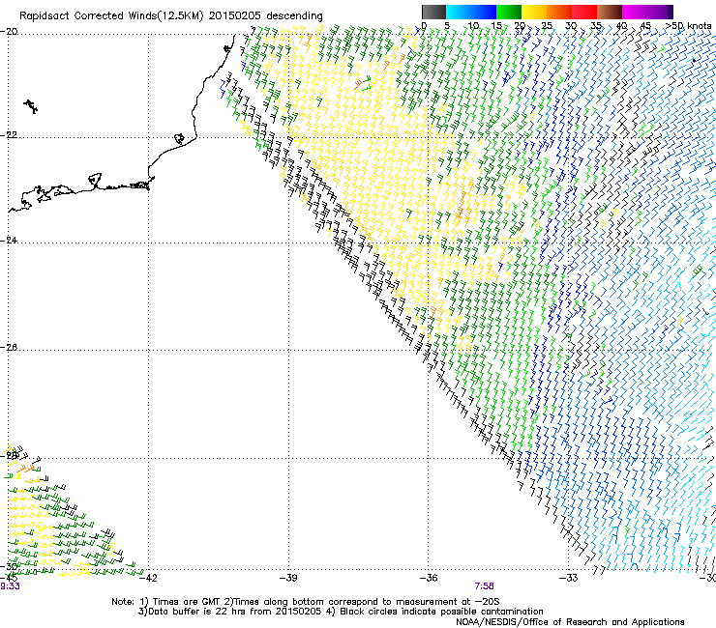
Task: Click the '-22' latitude axis label
Action: [x=9, y=135]
